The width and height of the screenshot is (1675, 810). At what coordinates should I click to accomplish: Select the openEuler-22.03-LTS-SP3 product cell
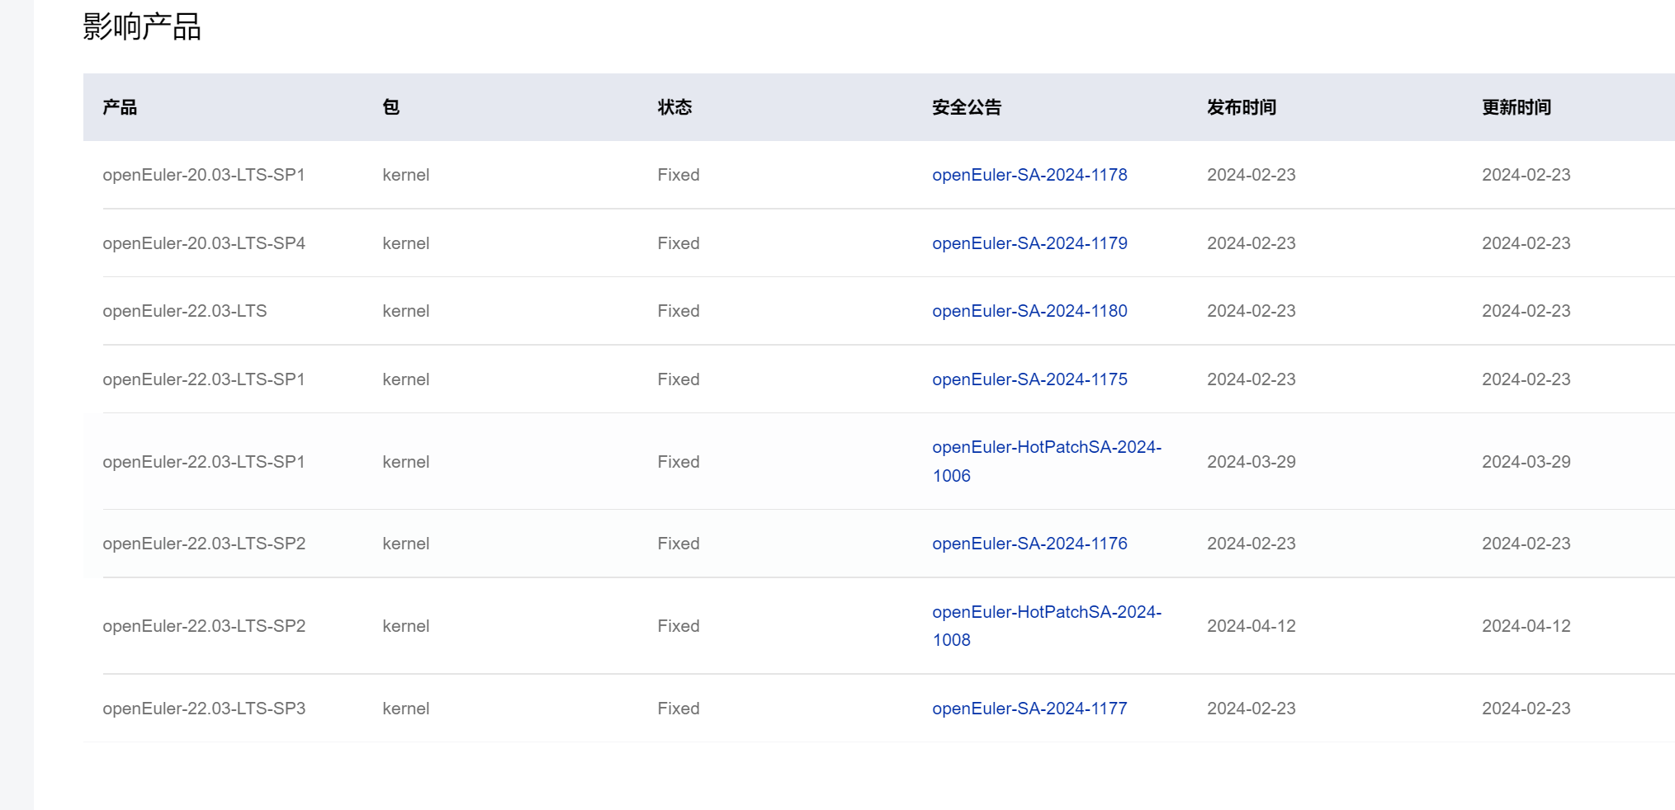point(203,709)
